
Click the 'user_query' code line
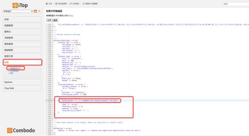pyautogui.click(x=87, y=69)
